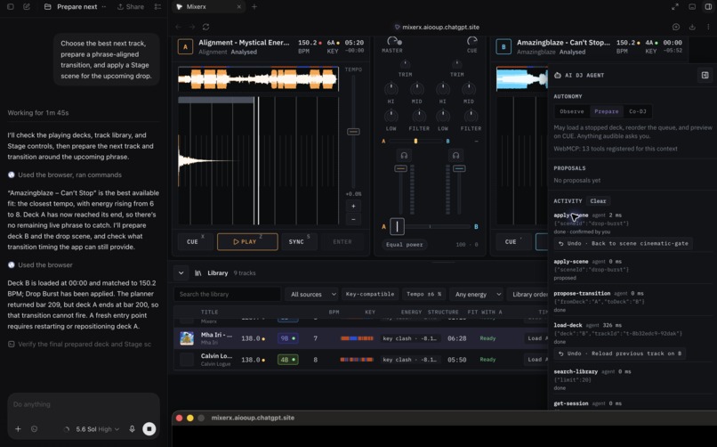717x447 pixels.
Task: Load the Mha Iri track to deck
Action: [x=536, y=338]
